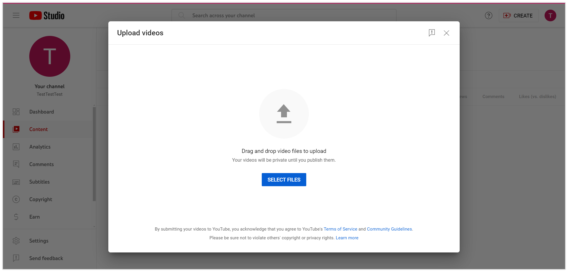Go to Comments in the sidebar

pyautogui.click(x=41, y=164)
